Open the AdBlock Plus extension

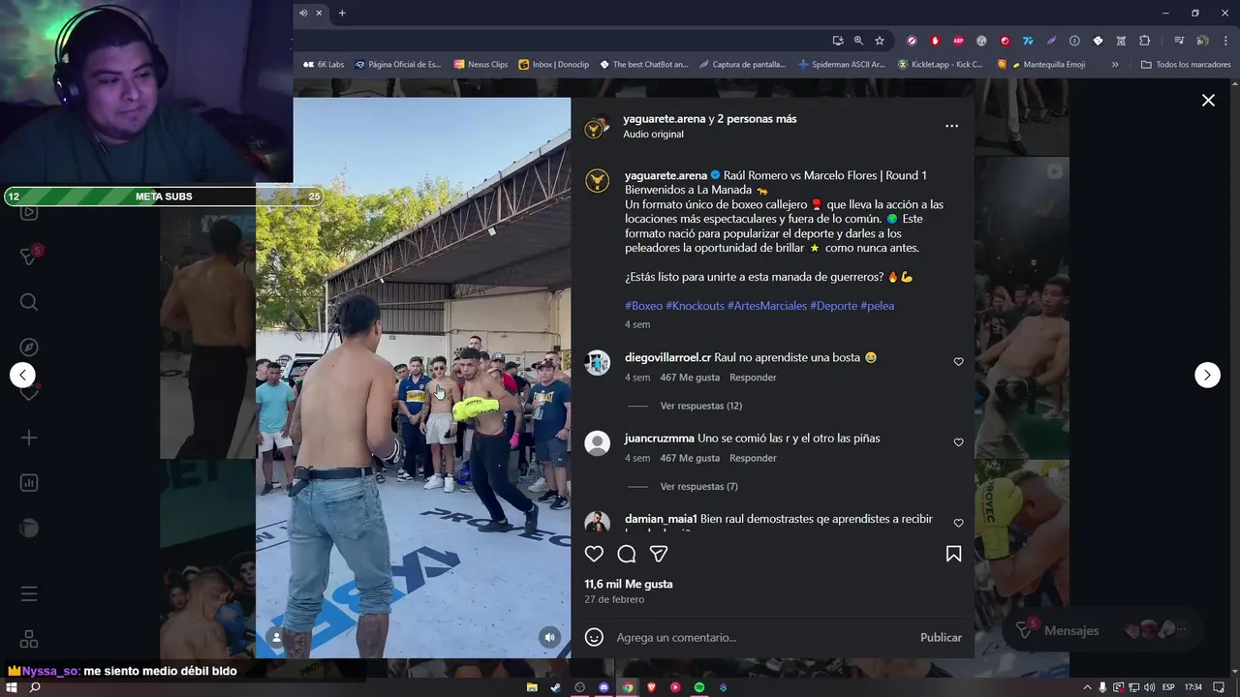tap(958, 41)
